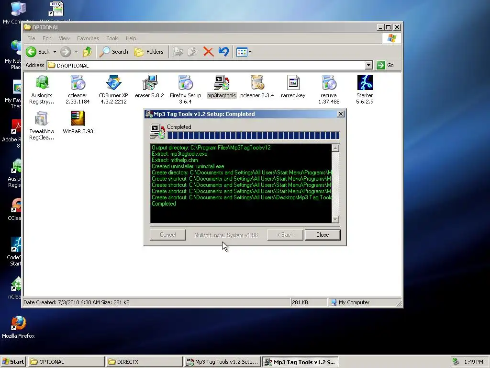Click the Output directory log line
This screenshot has width=490, height=368.
tap(211, 148)
